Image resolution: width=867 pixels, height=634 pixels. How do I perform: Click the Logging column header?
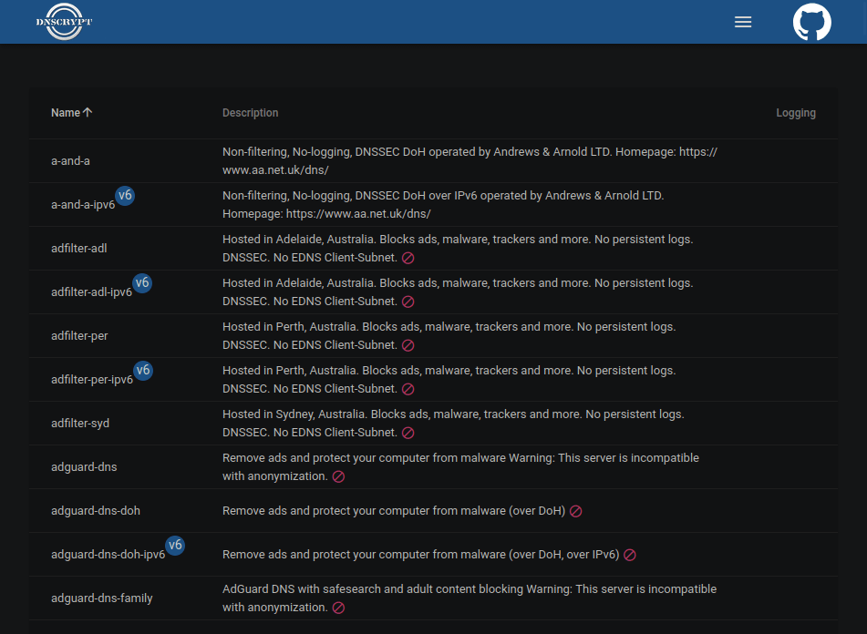(796, 113)
